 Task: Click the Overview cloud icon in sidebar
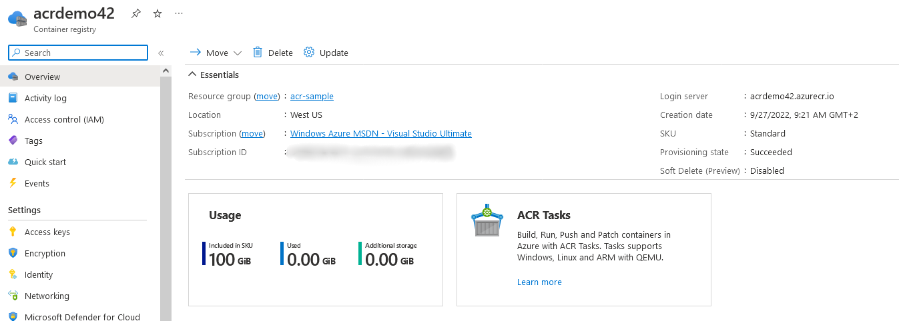pyautogui.click(x=13, y=77)
